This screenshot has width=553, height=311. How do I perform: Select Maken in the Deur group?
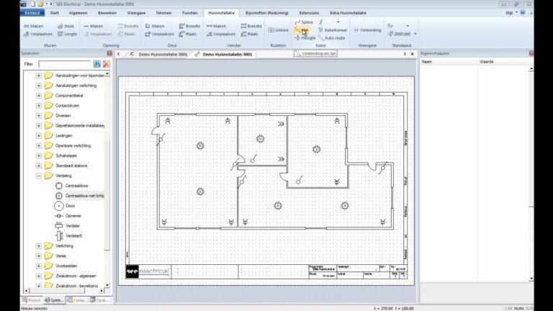click(155, 26)
